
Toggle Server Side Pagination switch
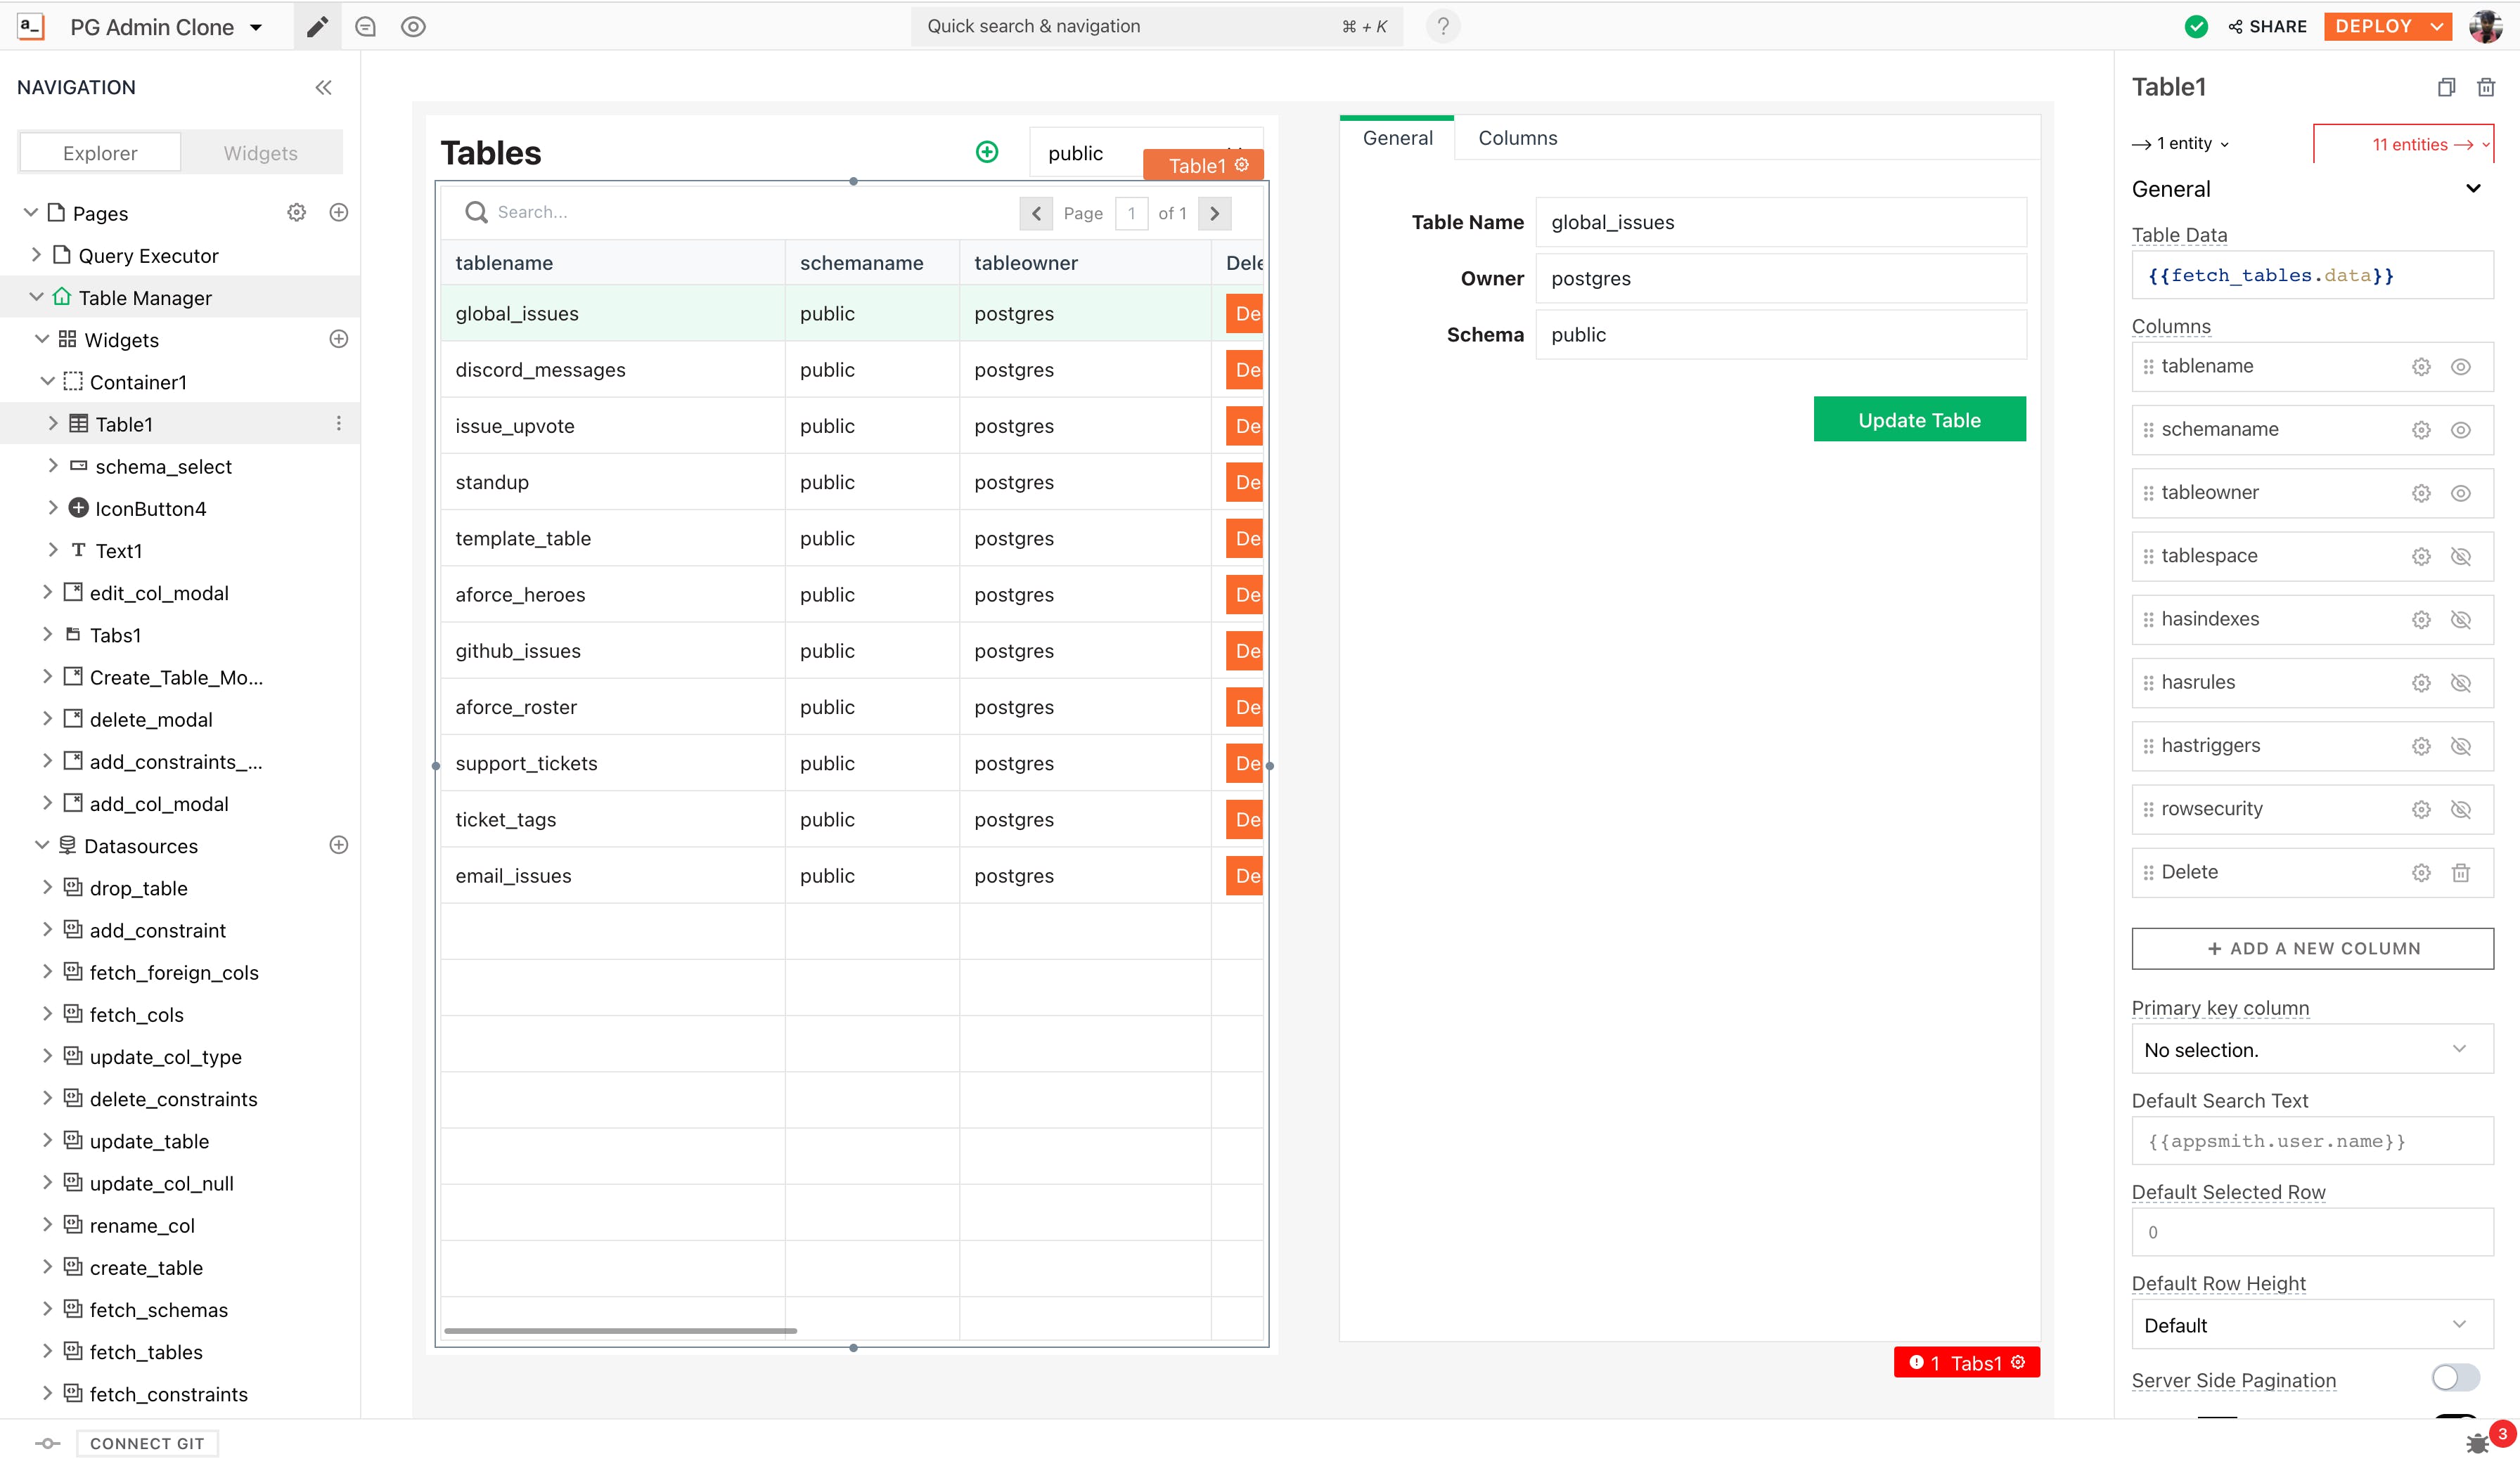[2455, 1378]
